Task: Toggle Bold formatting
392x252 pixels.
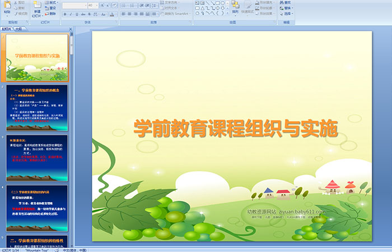Action: click(65, 14)
